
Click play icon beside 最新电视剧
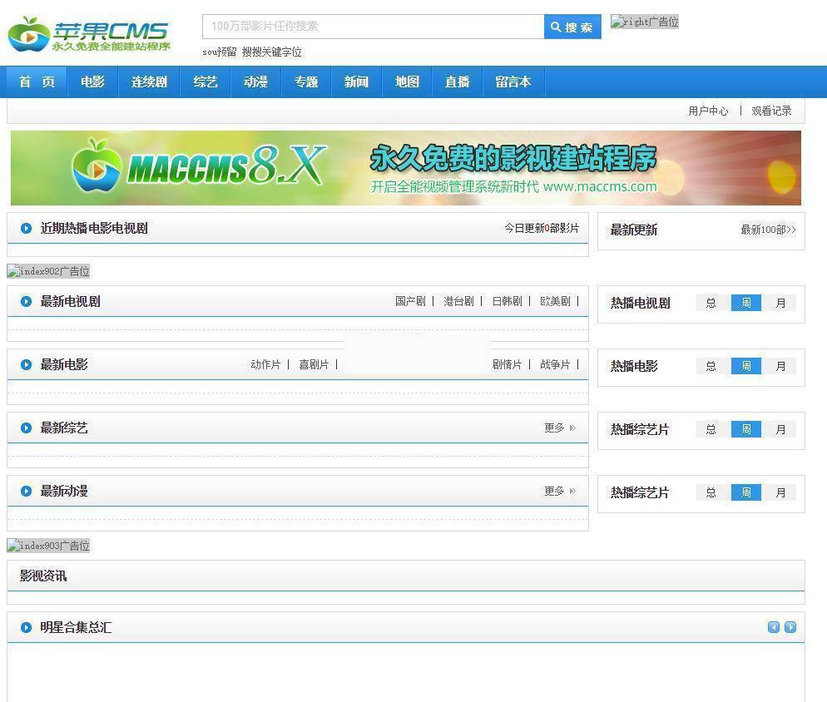point(26,301)
